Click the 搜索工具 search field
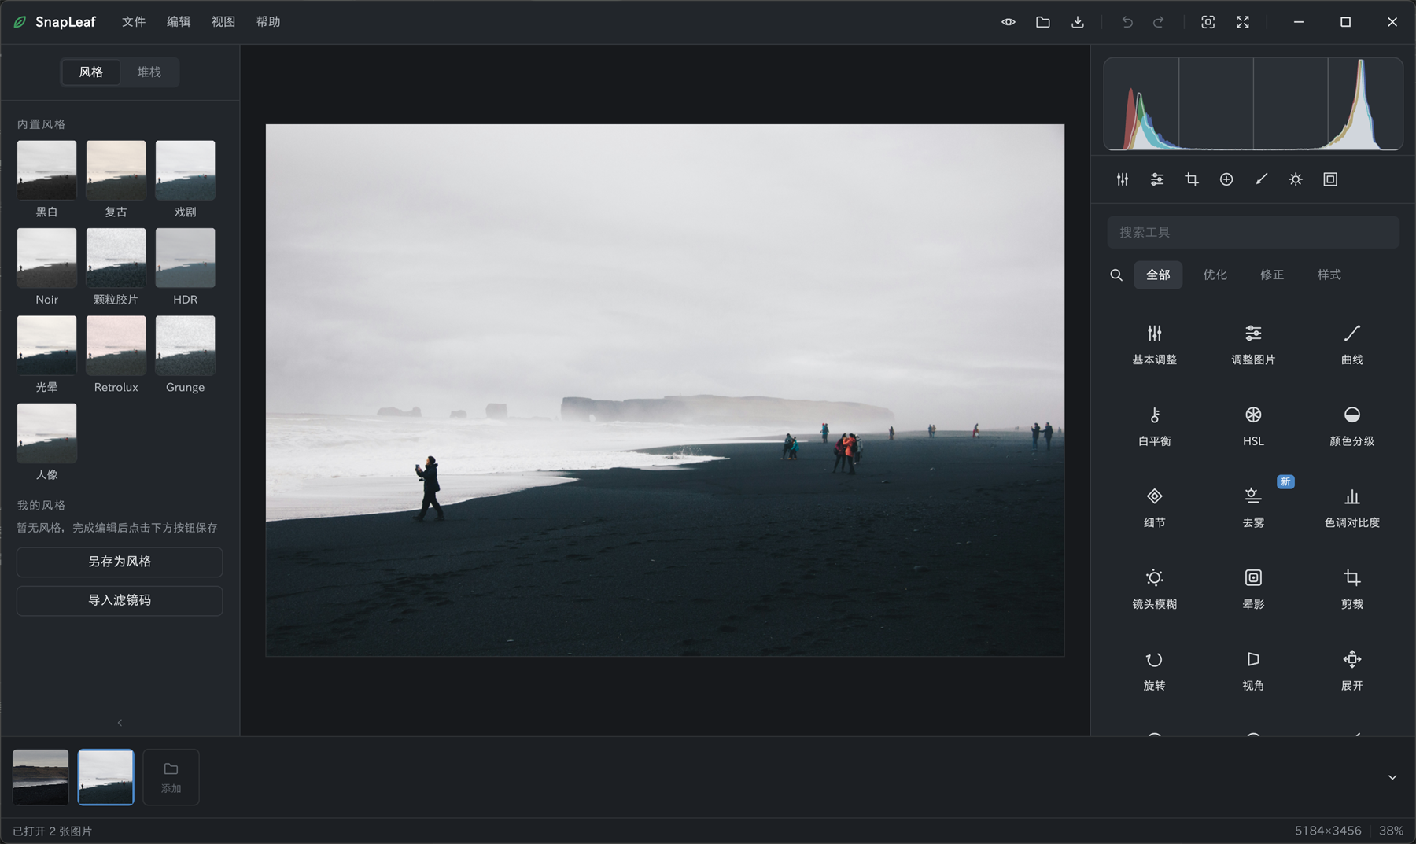 [x=1252, y=232]
